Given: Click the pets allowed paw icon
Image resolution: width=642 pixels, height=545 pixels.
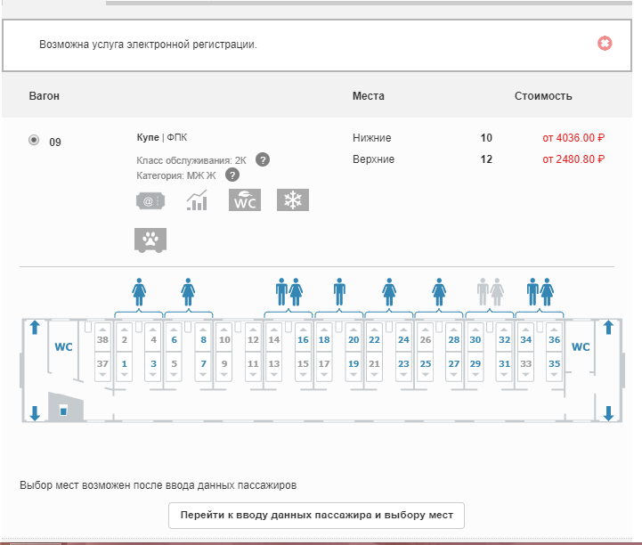Looking at the screenshot, I should (150, 240).
